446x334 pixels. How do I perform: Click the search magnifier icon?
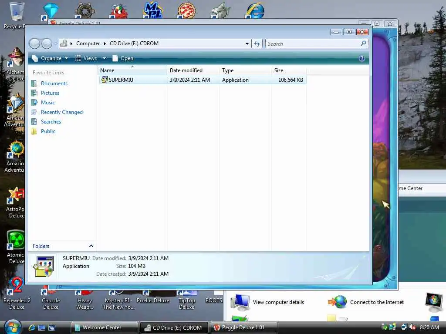[x=364, y=43]
